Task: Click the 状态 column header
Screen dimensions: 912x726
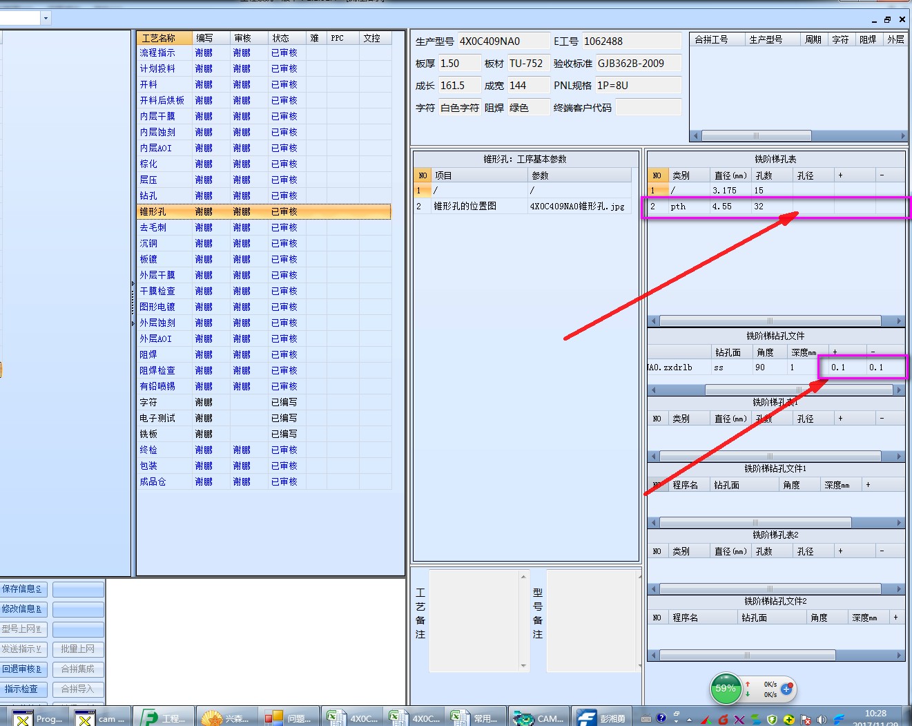Action: click(x=287, y=38)
